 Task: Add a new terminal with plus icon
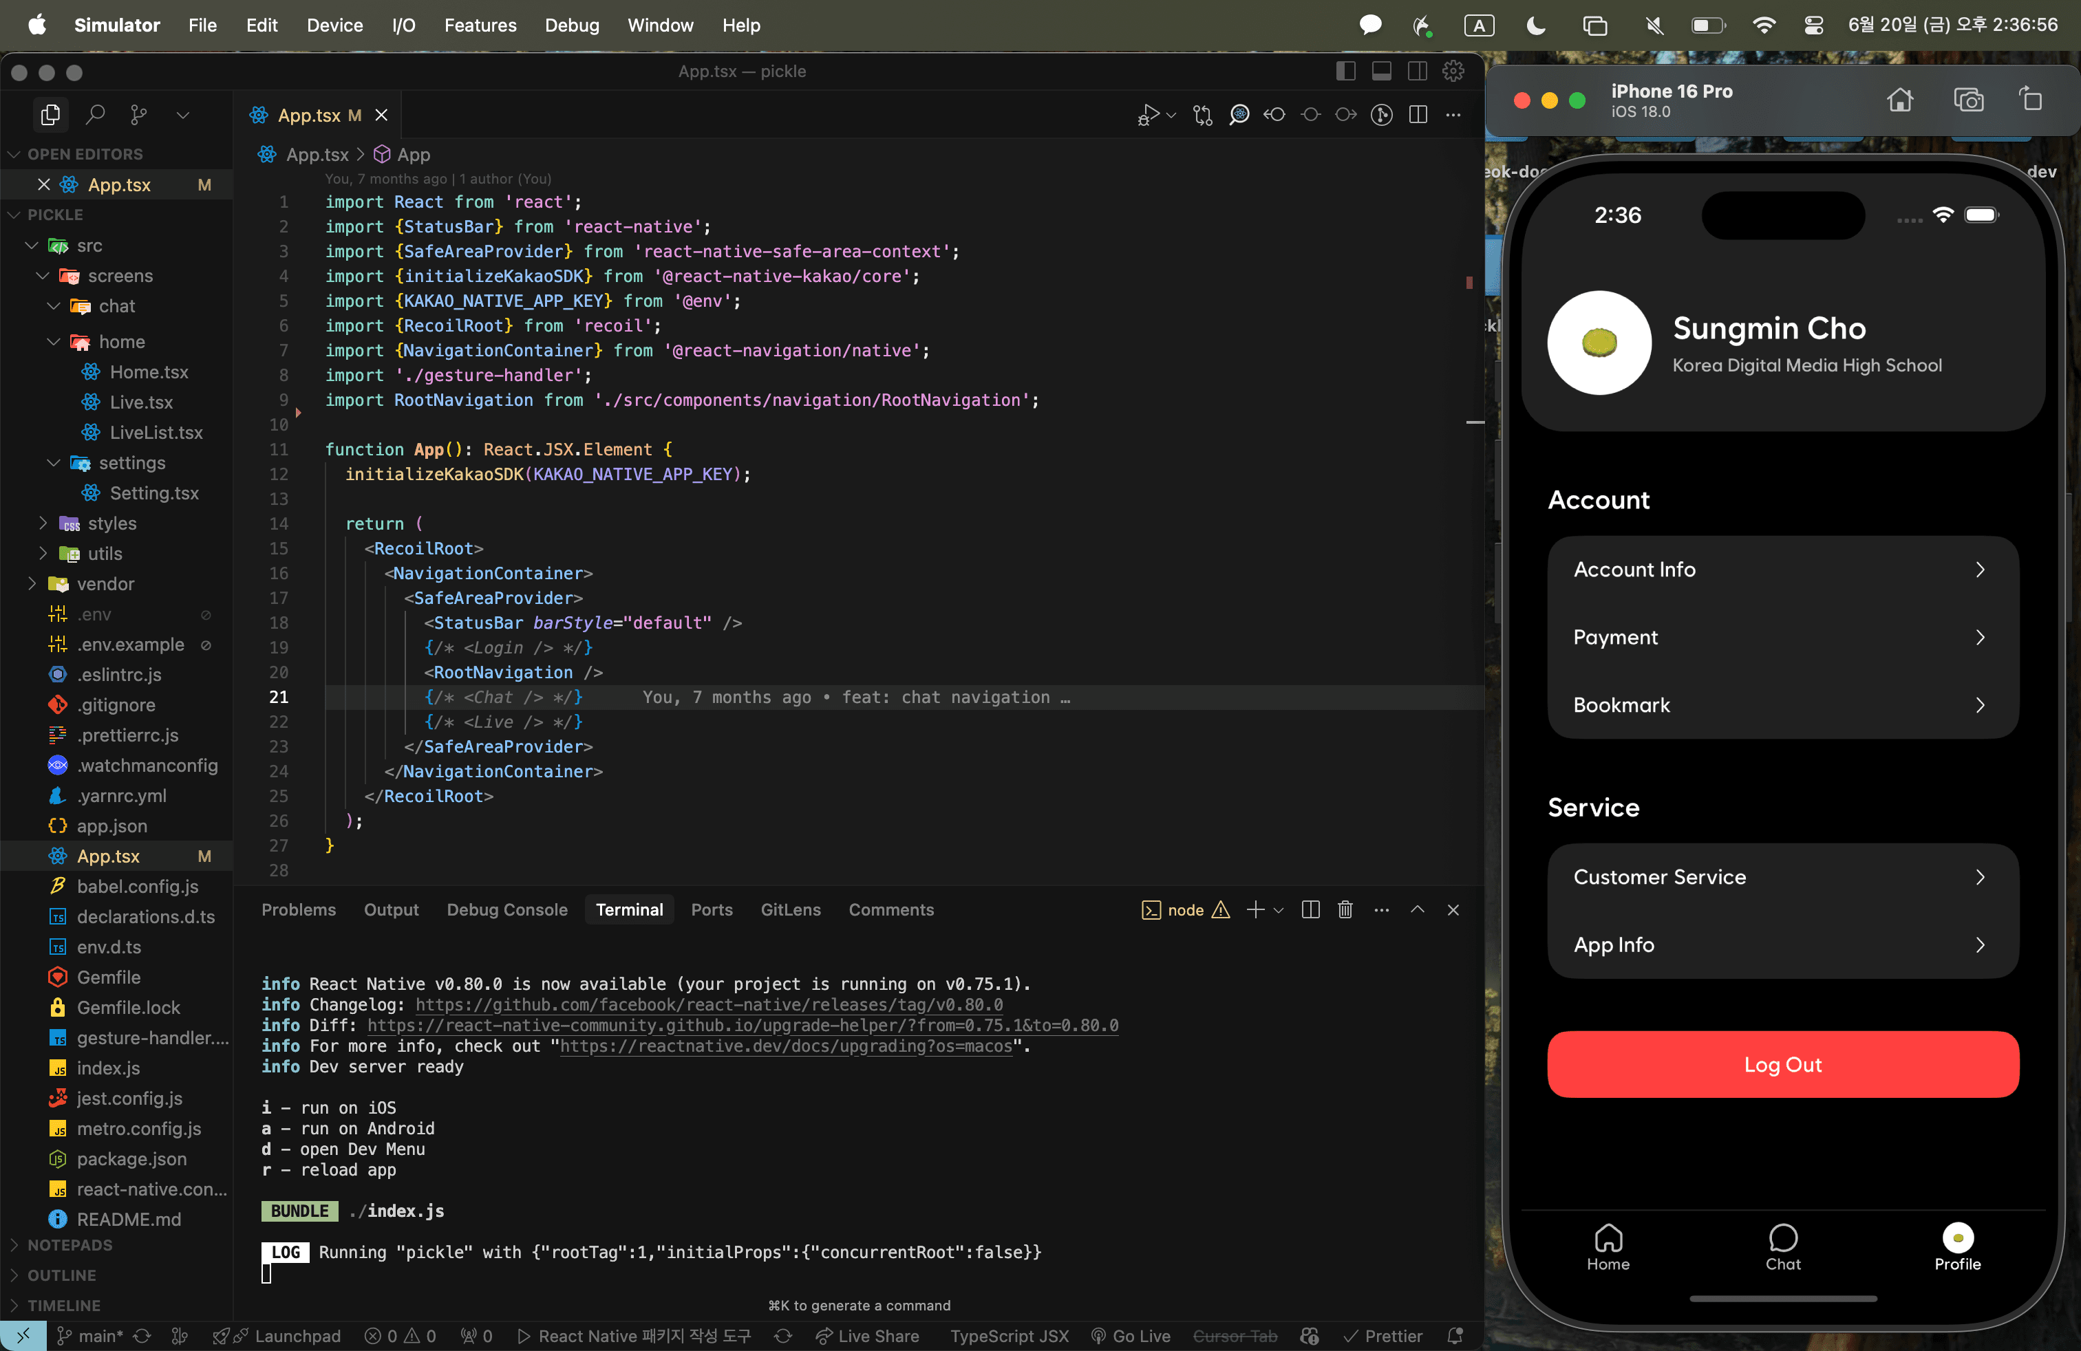1256,911
